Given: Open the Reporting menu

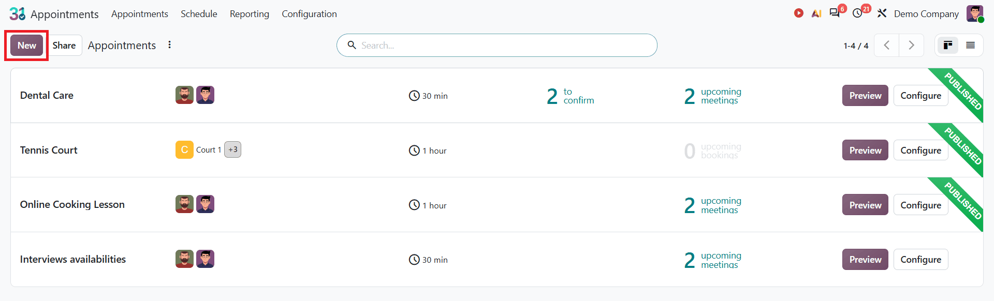Looking at the screenshot, I should click(x=250, y=14).
